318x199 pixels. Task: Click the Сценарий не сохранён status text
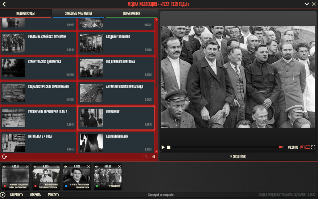click(x=161, y=195)
